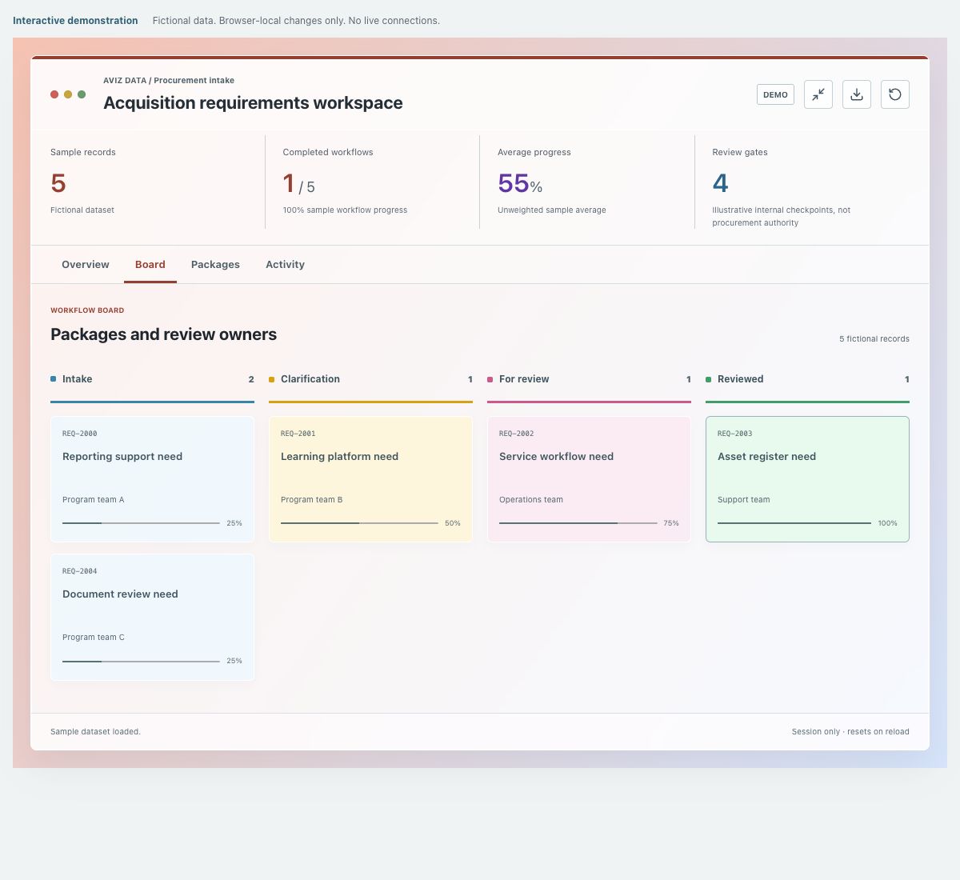960x880 pixels.
Task: Open the REQ-2001 Learning platform need card
Action: pos(370,479)
